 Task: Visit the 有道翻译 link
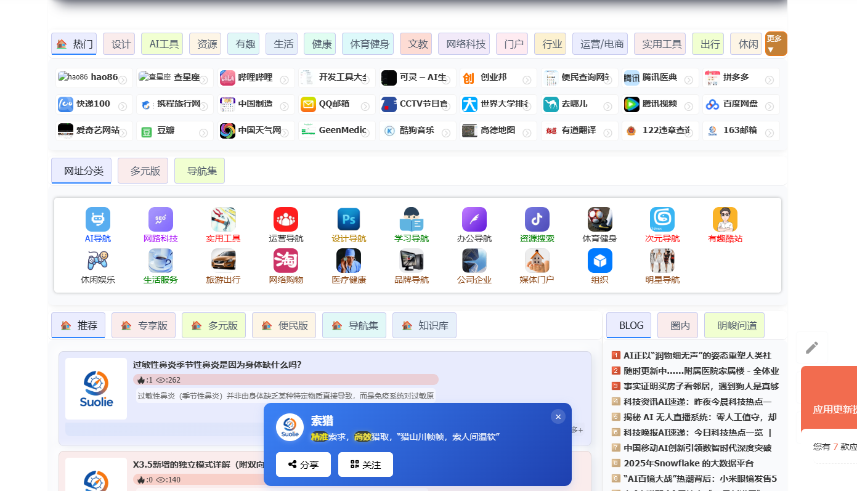[x=579, y=131]
